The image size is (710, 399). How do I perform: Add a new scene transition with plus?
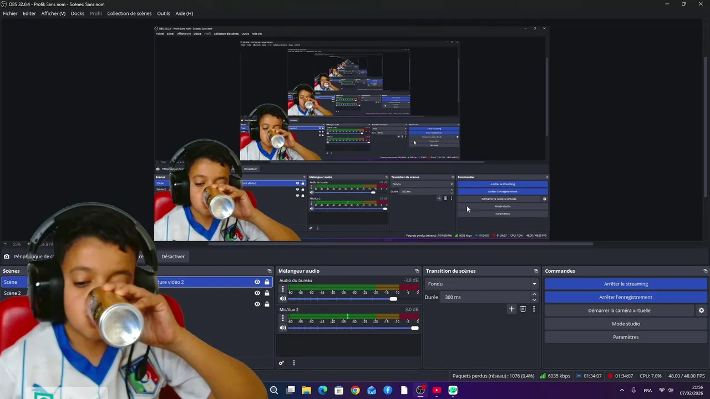[511, 309]
